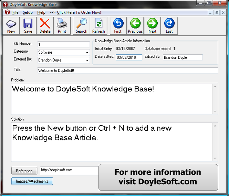Click in the Date Edited field
Image resolution: width=229 pixels, height=196 pixels.
(x=129, y=57)
